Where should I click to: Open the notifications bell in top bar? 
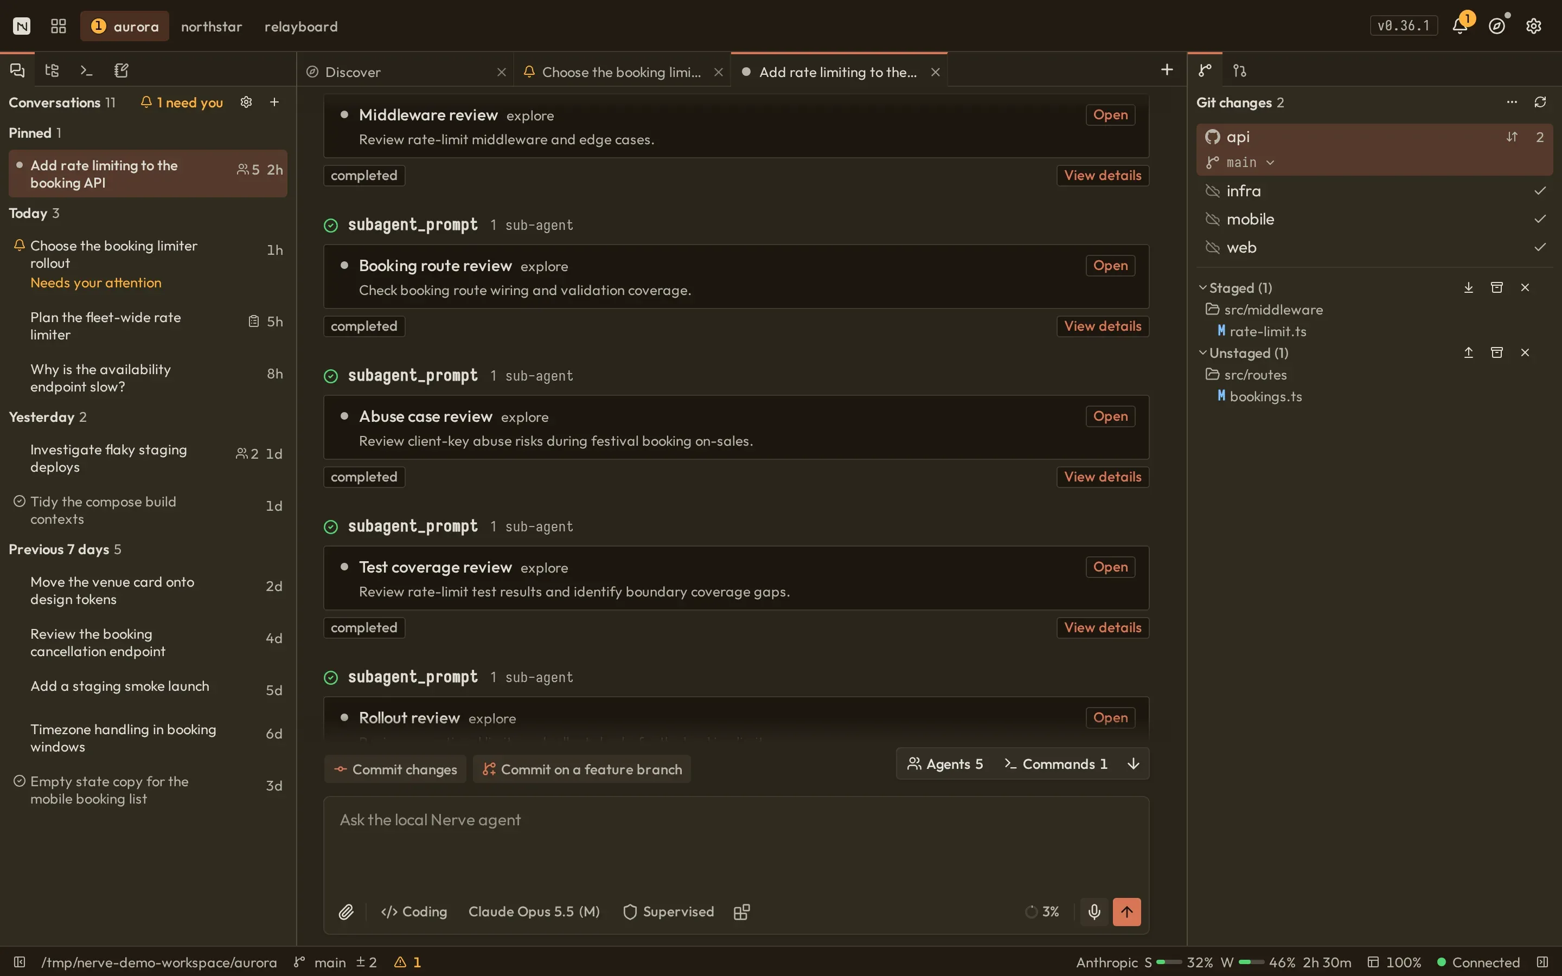(1459, 26)
